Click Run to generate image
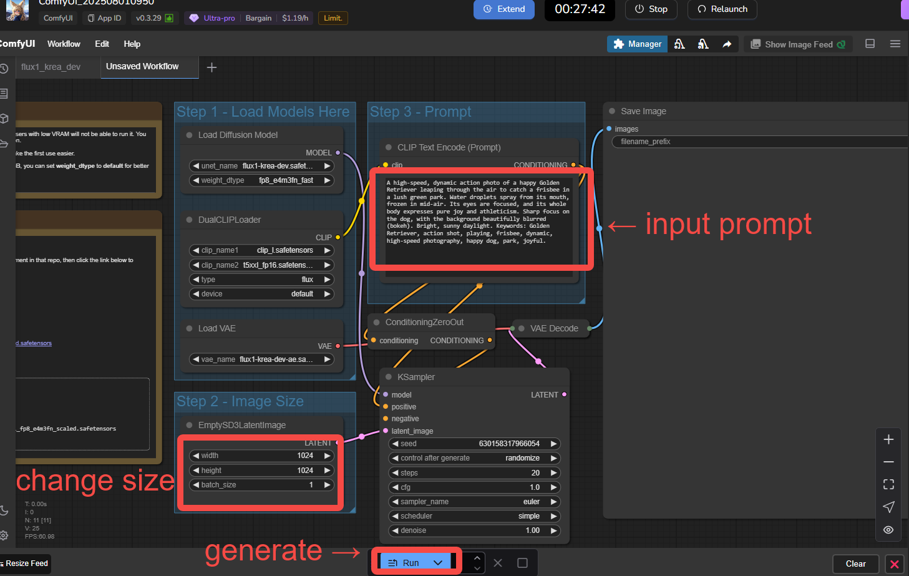Image resolution: width=909 pixels, height=576 pixels. pos(404,563)
